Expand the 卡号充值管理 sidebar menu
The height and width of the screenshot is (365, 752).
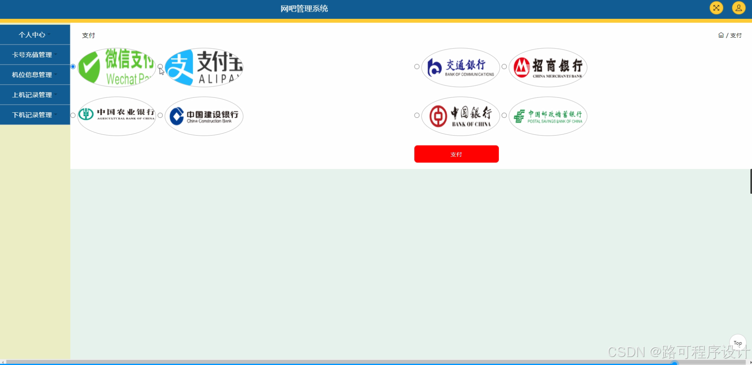pyautogui.click(x=35, y=55)
